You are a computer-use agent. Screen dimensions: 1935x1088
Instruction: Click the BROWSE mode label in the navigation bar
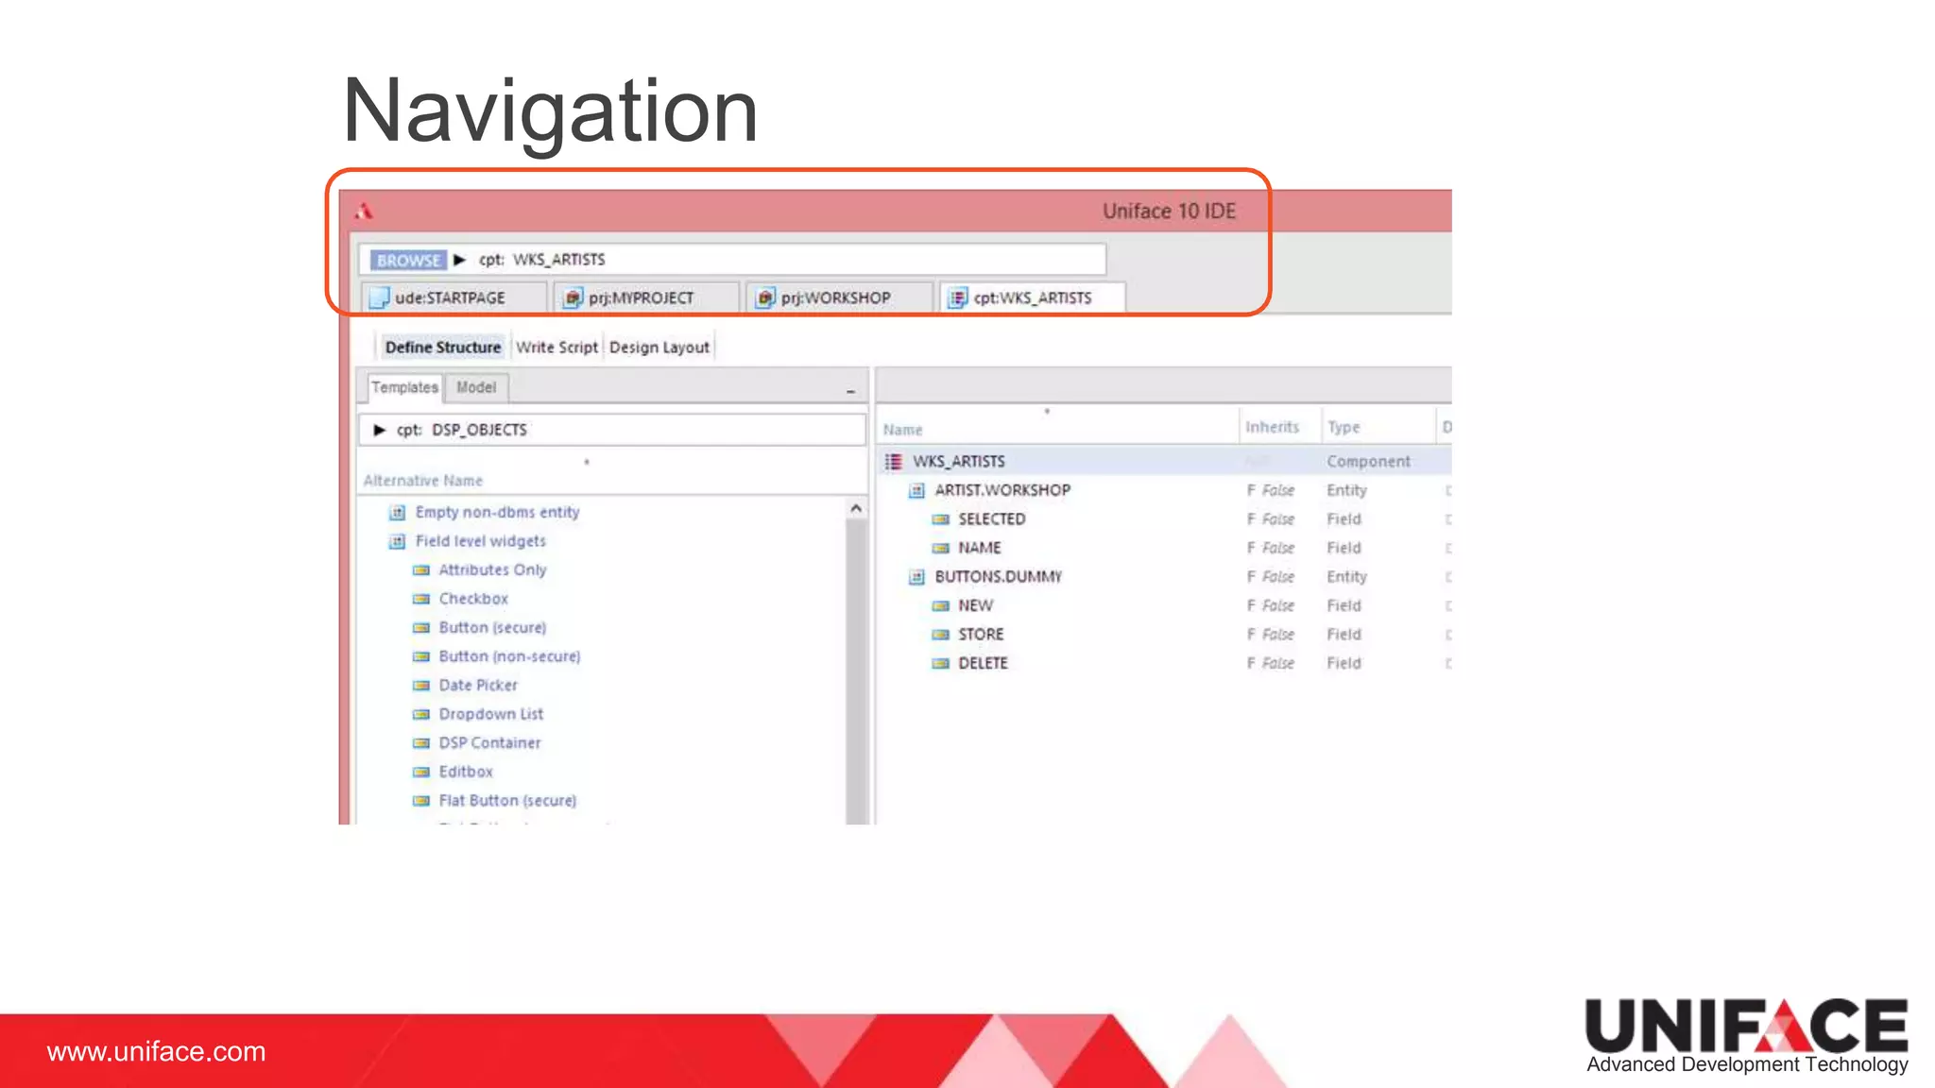pos(408,260)
